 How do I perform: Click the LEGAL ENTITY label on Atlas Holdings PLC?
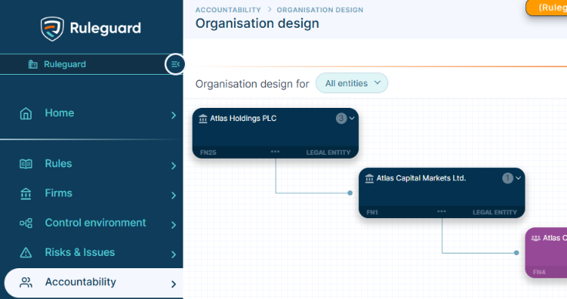(x=328, y=153)
